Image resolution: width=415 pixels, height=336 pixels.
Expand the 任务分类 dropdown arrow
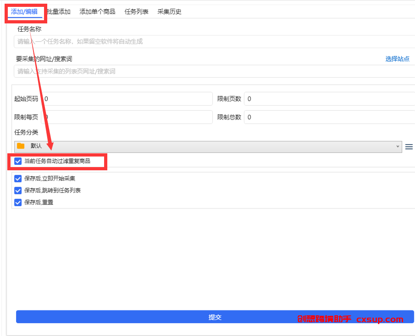[x=398, y=146]
